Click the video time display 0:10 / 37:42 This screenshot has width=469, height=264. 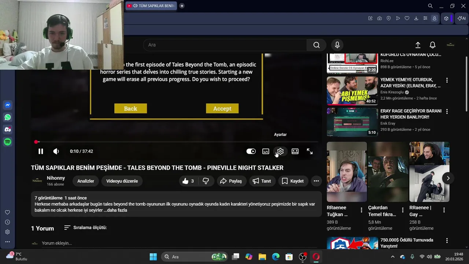81,151
